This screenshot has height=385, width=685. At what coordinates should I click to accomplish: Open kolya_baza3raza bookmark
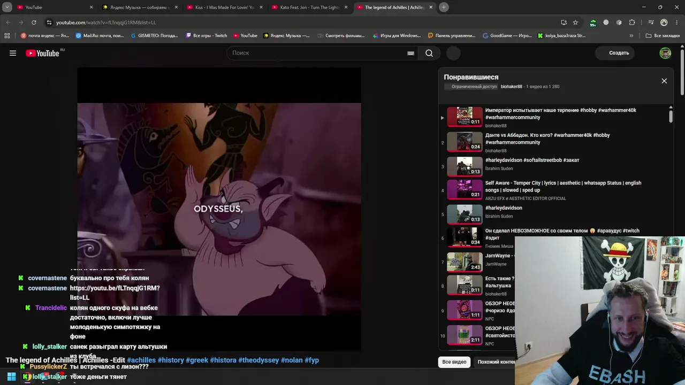coord(561,36)
